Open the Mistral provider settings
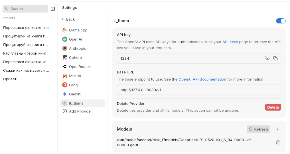The image size is (290, 154). pos(75,76)
